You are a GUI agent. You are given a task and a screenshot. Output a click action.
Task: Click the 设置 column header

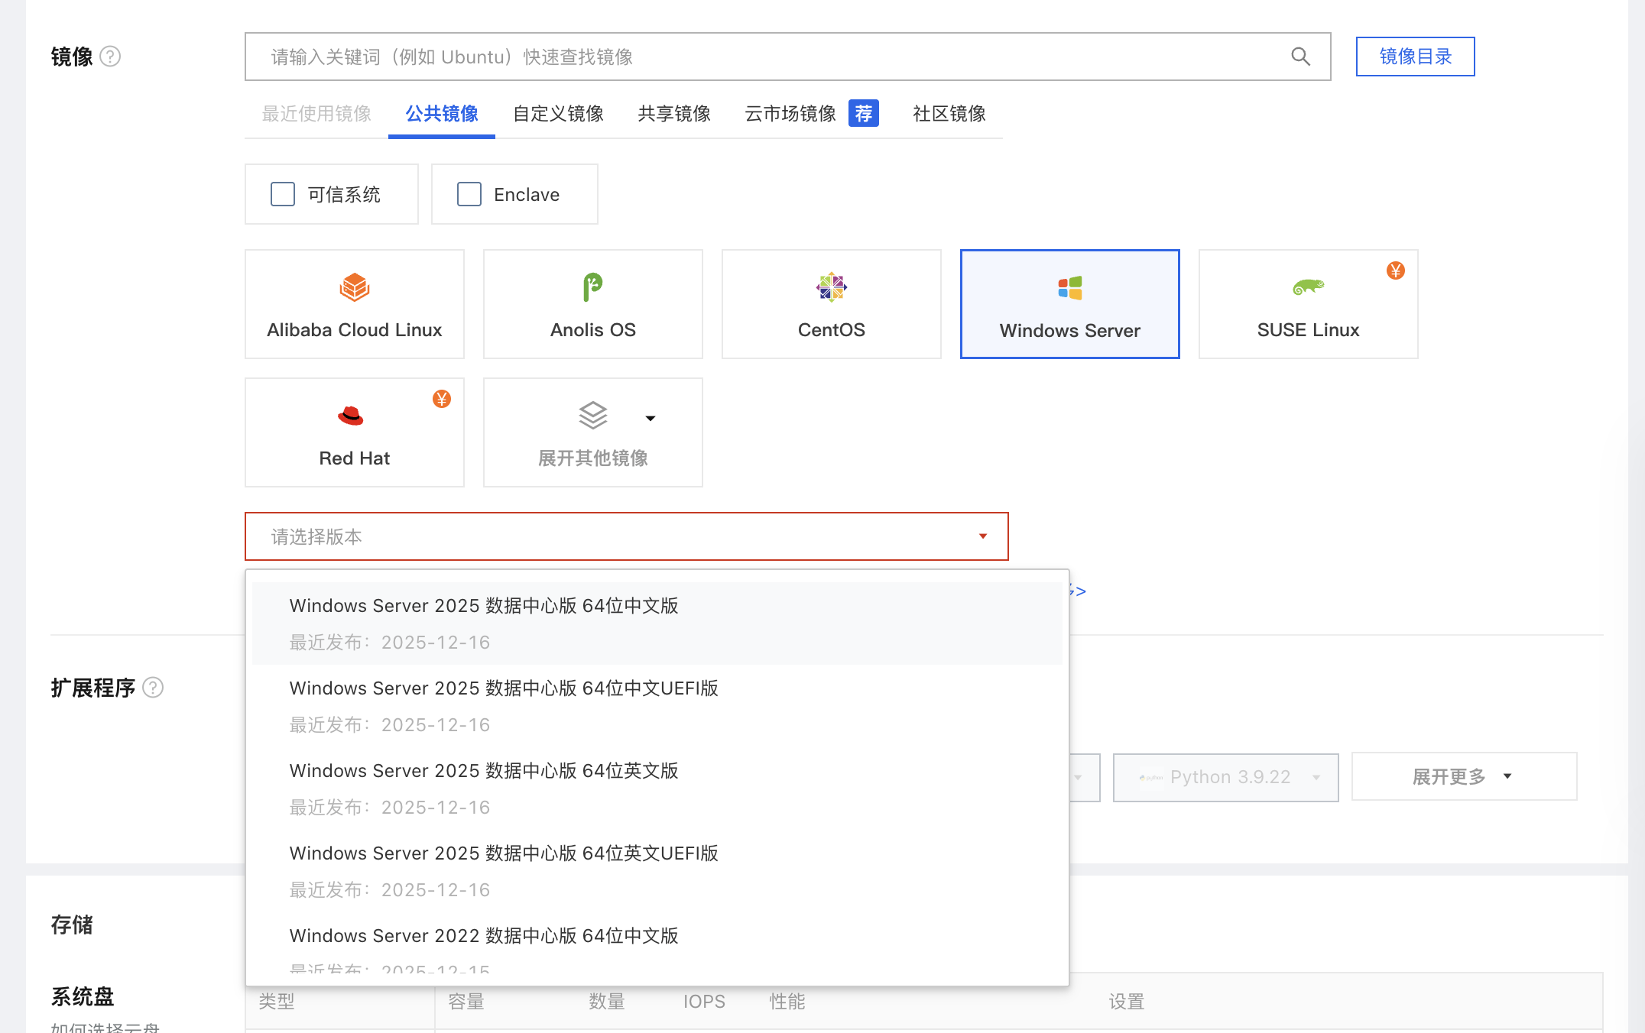click(x=1127, y=1002)
